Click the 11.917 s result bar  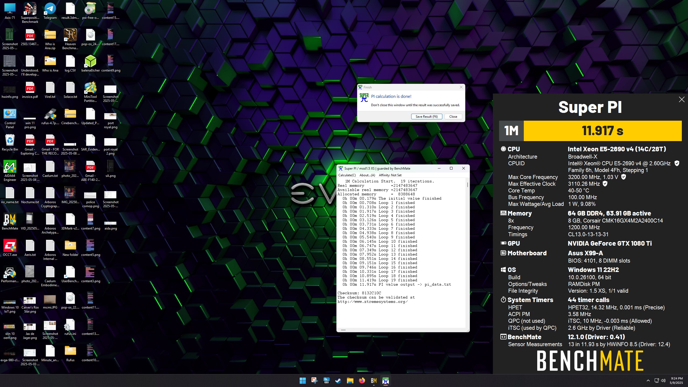(603, 131)
